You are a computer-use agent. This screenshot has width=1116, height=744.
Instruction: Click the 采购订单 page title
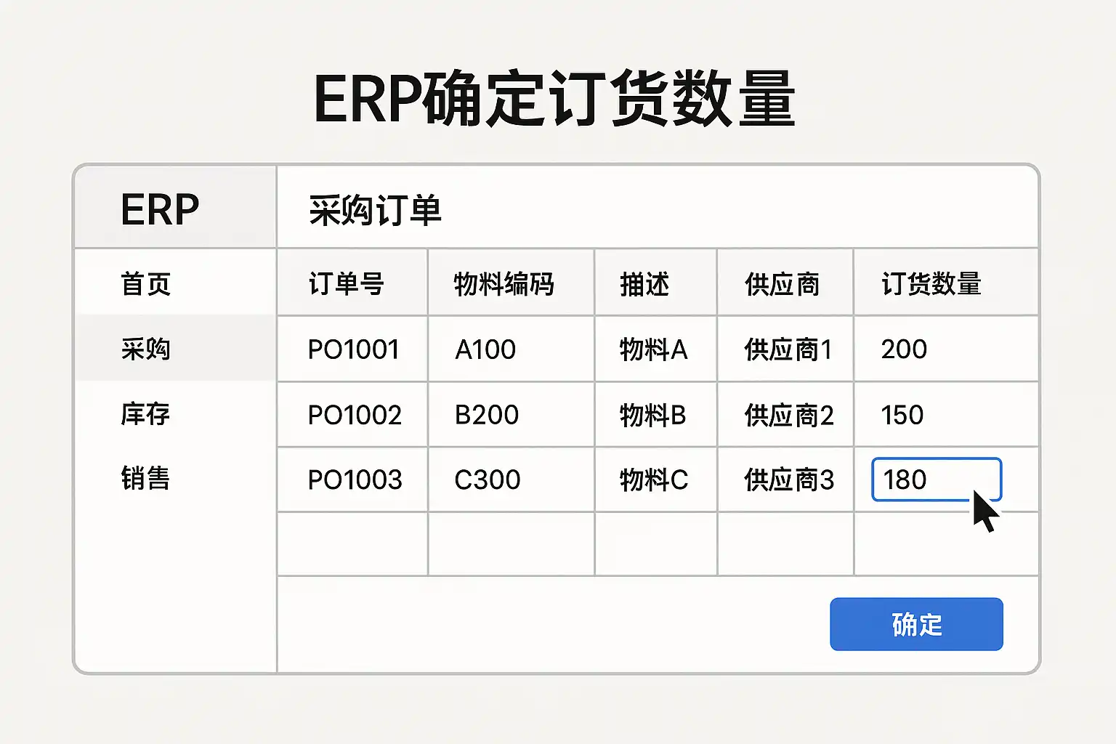point(375,211)
